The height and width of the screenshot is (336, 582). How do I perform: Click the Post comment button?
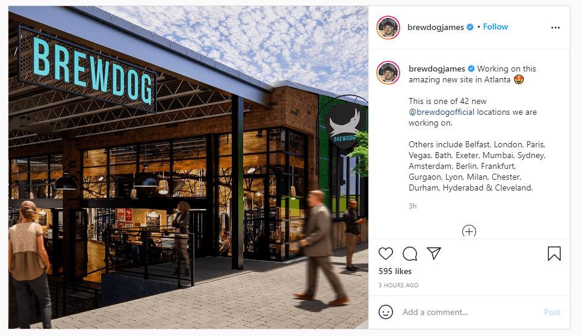[x=552, y=313]
